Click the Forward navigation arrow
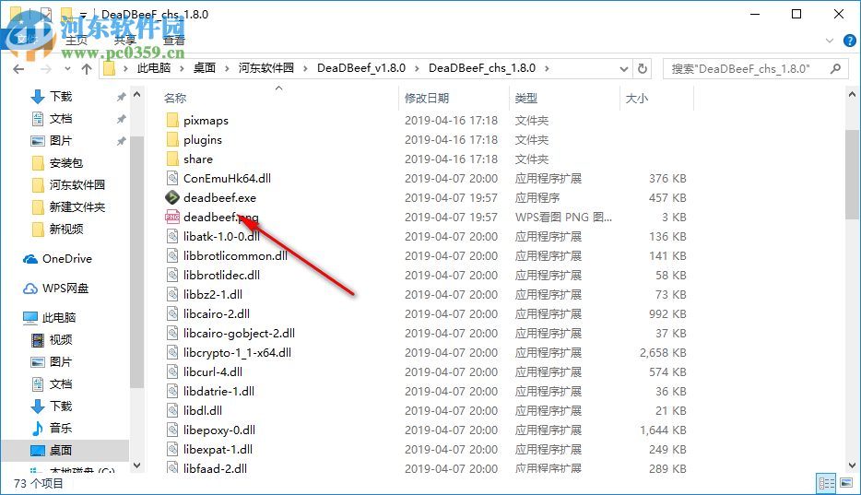 tap(46, 68)
